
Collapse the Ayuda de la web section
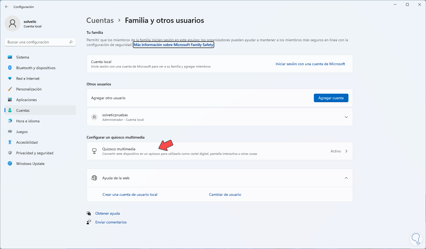346,178
